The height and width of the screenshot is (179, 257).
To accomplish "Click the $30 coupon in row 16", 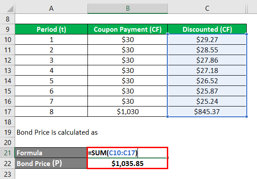I will 128,101.
